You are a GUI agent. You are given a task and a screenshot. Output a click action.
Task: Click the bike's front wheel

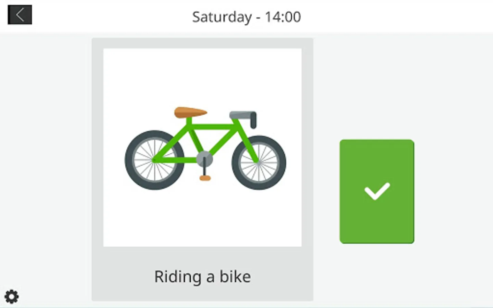pos(259,163)
